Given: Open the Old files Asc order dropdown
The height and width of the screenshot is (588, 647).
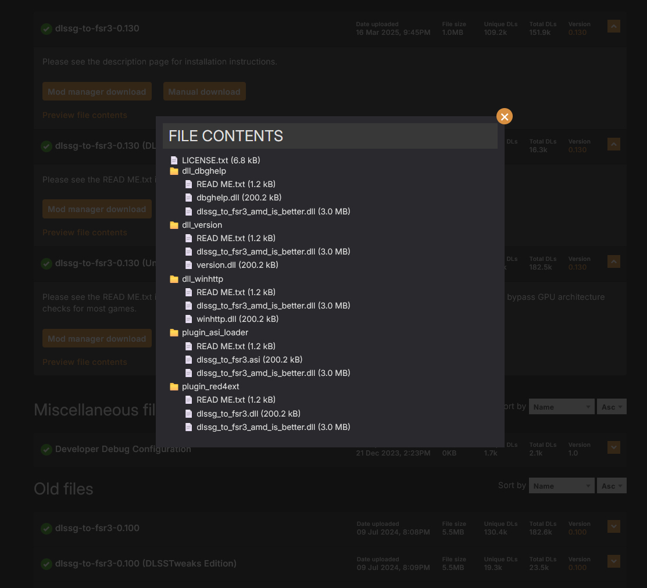Looking at the screenshot, I should click(x=612, y=486).
